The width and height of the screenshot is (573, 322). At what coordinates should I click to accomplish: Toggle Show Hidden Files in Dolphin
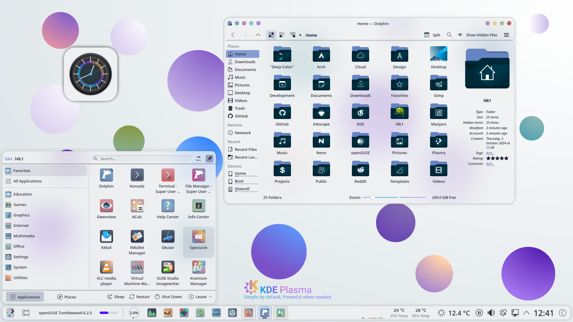[x=478, y=35]
